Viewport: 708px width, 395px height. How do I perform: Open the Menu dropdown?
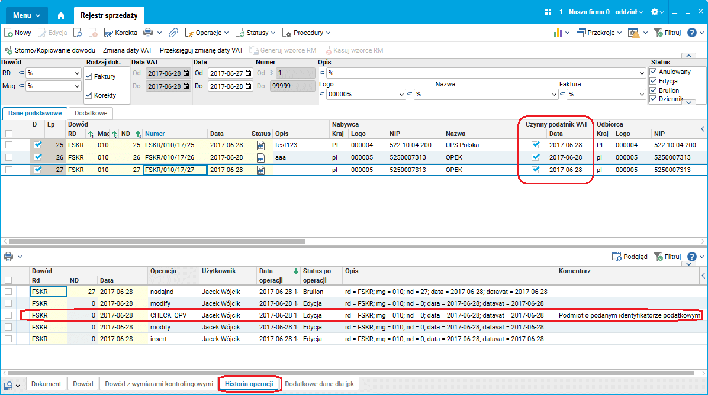click(27, 15)
